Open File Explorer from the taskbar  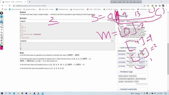click(x=18, y=93)
